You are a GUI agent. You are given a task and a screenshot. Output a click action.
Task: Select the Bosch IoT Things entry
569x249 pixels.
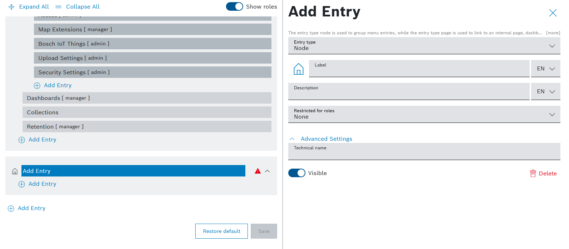pos(152,44)
